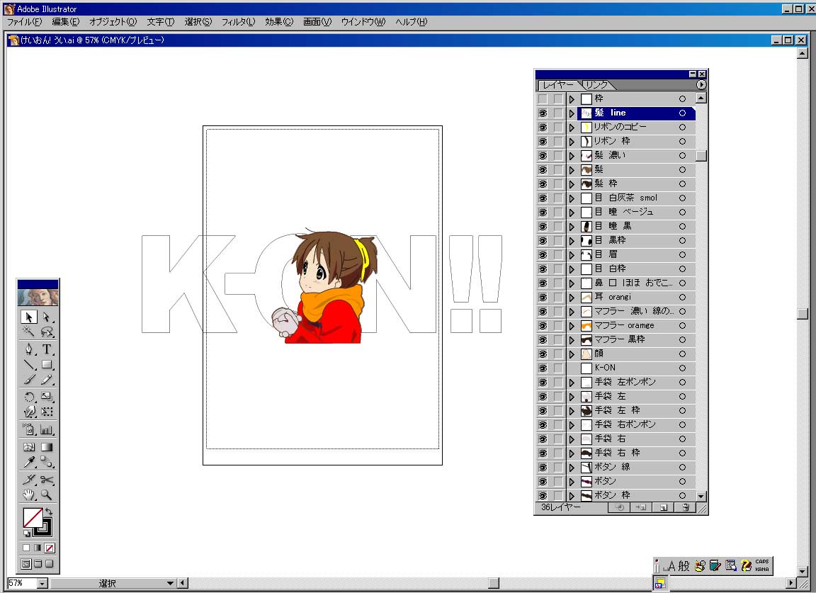Open the オブジェクト menu
Viewport: 816px width, 593px height.
[113, 22]
